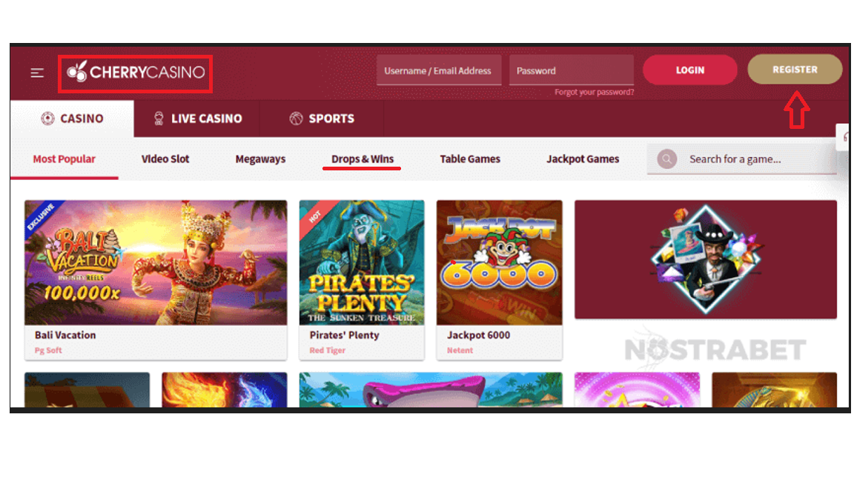854x480 pixels.
Task: Open the Bali Vacation game thumbnail
Action: pos(156,262)
